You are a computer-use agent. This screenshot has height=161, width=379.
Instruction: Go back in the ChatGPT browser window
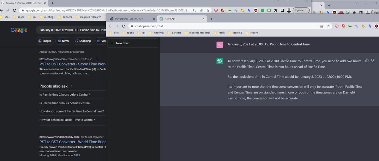pos(111,26)
